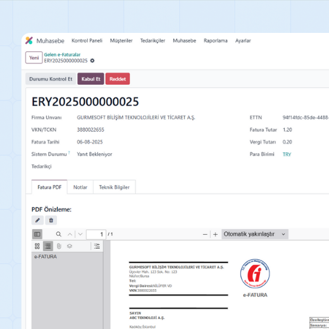
Task: Show PDF attachments paperclip view
Action: 59,246
